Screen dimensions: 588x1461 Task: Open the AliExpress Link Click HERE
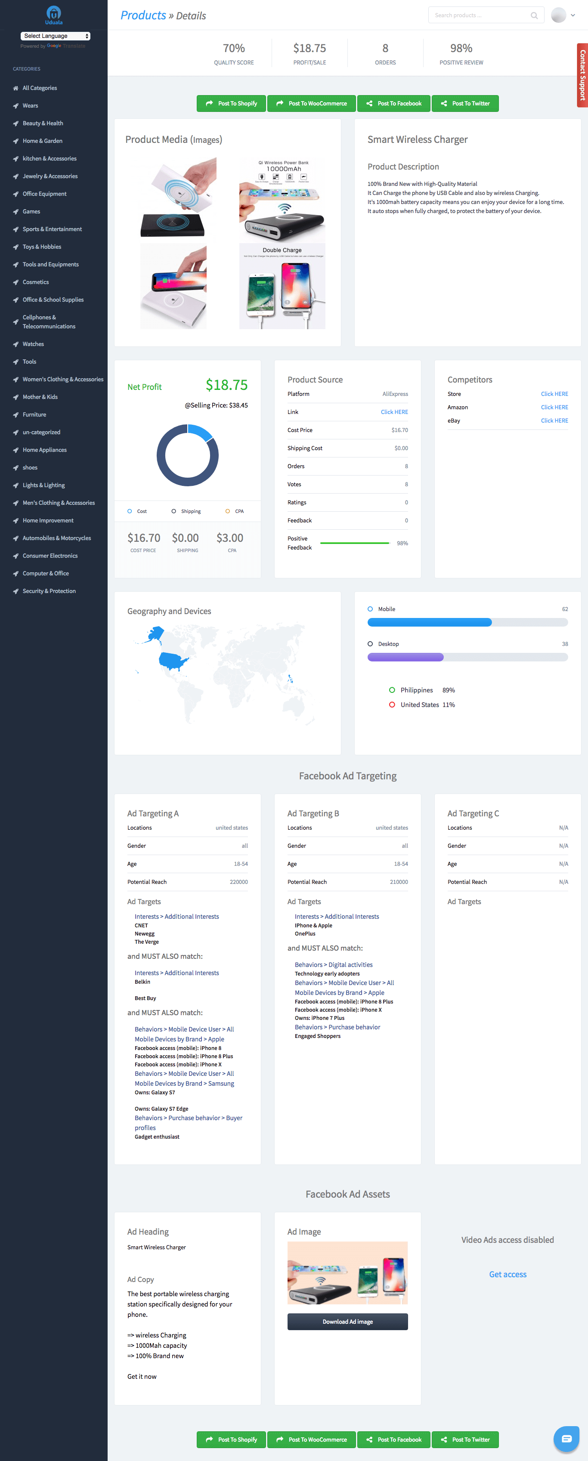click(x=394, y=412)
